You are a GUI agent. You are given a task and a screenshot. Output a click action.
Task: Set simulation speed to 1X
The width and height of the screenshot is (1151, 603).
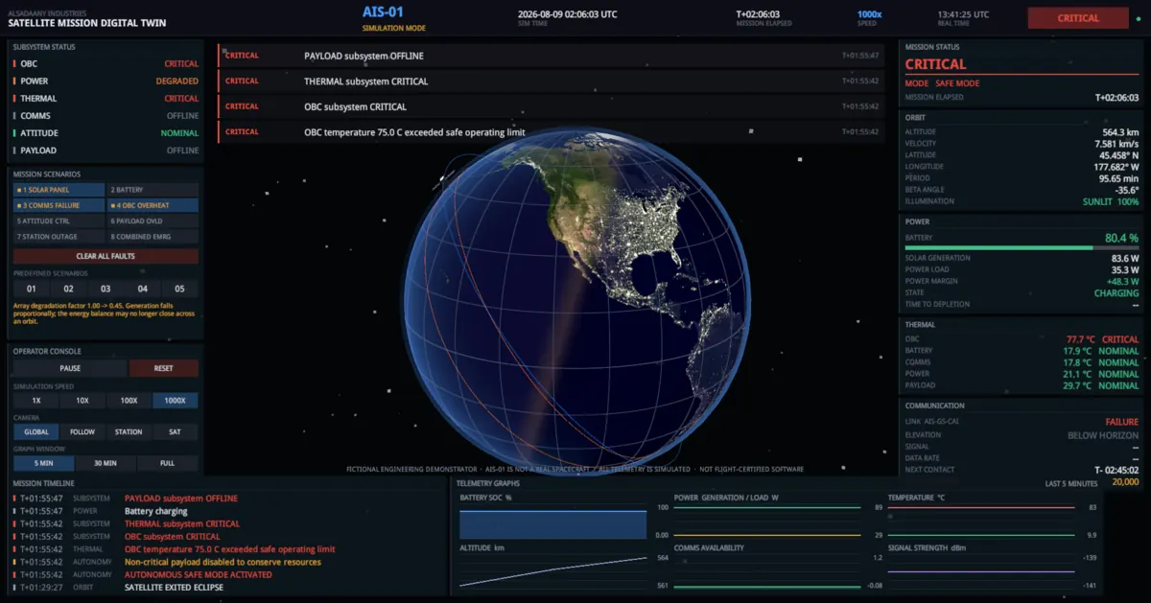[36, 401]
